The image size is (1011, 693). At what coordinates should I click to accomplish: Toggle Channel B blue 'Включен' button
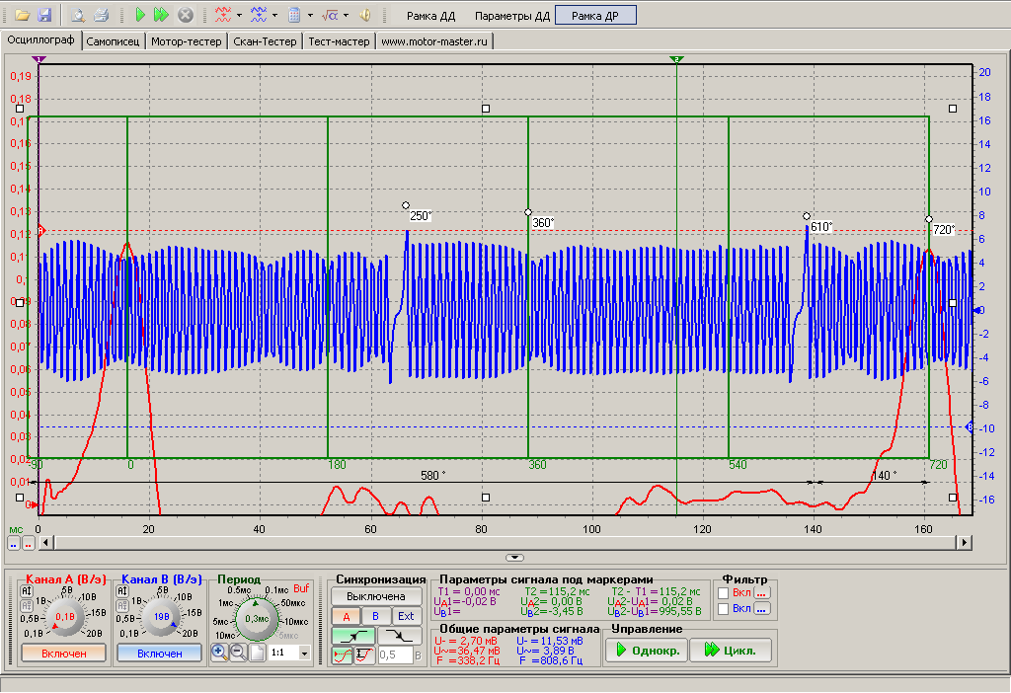point(159,654)
